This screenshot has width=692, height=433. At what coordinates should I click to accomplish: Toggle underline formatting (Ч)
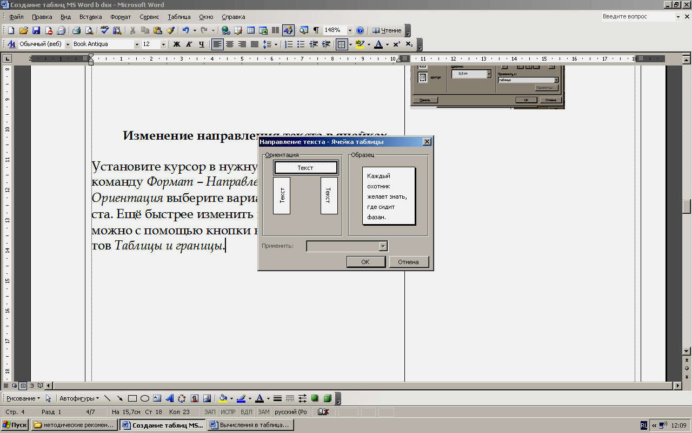(201, 44)
